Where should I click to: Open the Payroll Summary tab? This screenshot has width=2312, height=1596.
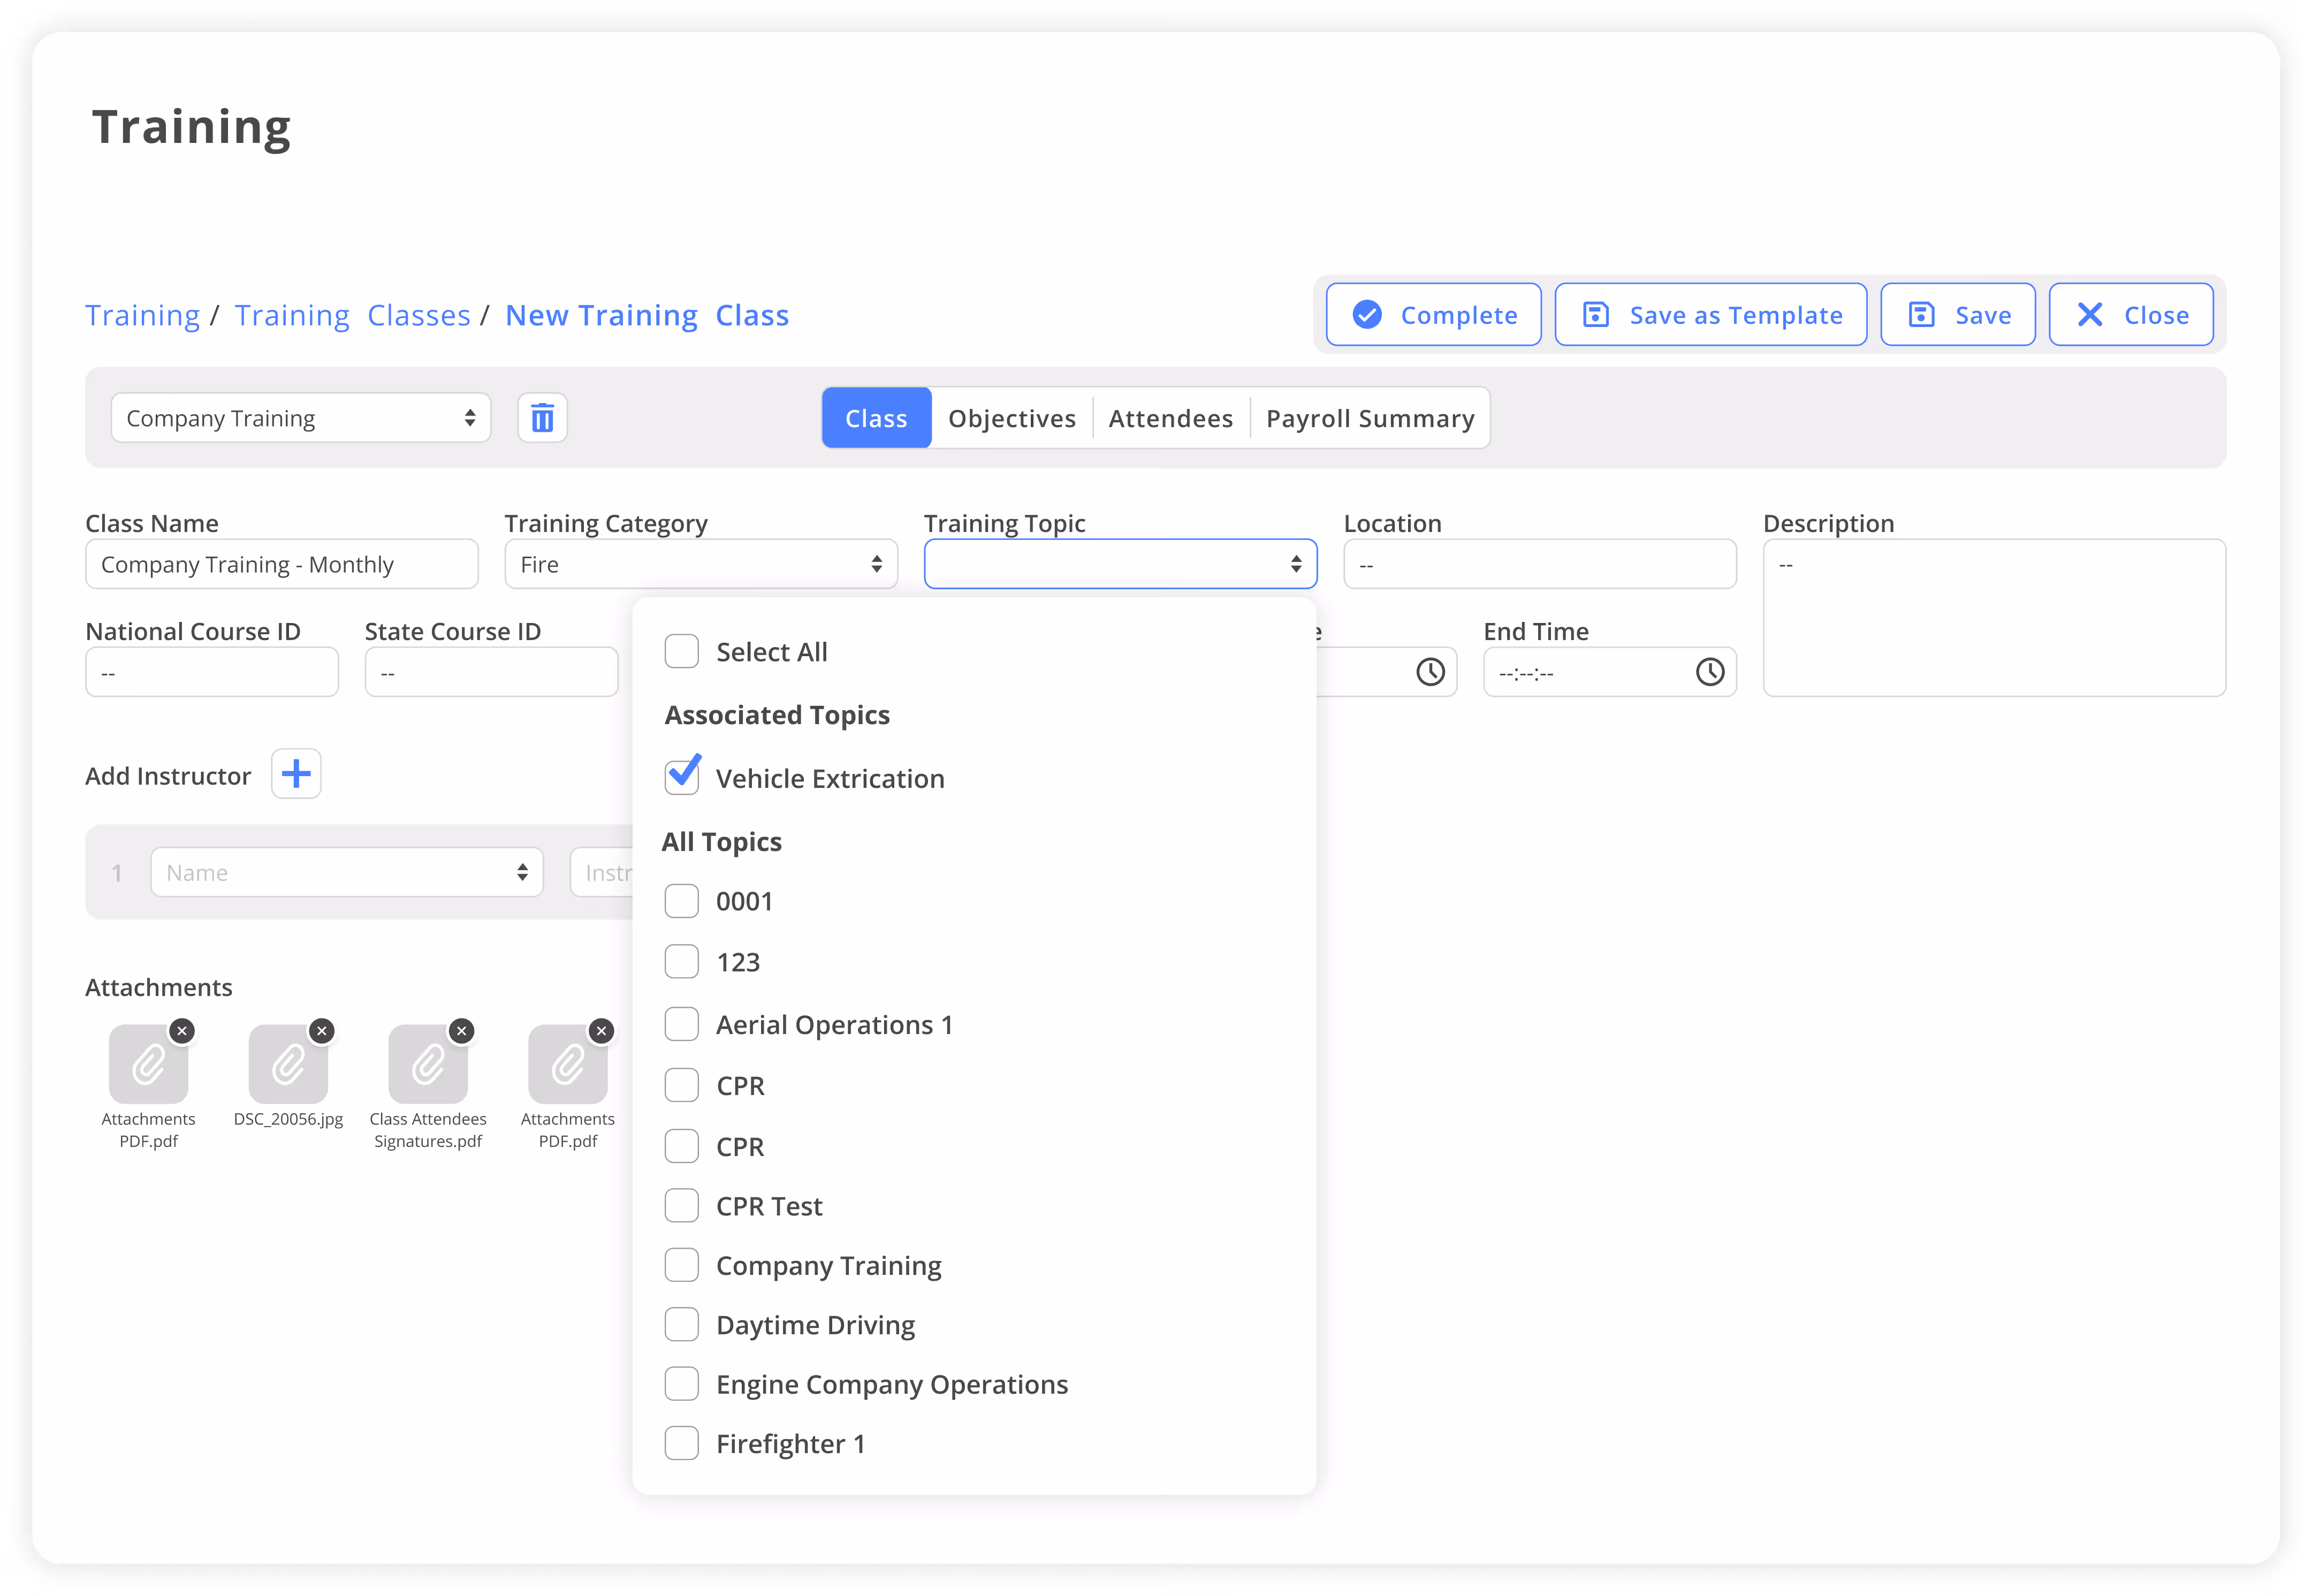1369,418
